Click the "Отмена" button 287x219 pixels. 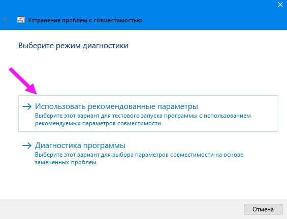pos(263,209)
